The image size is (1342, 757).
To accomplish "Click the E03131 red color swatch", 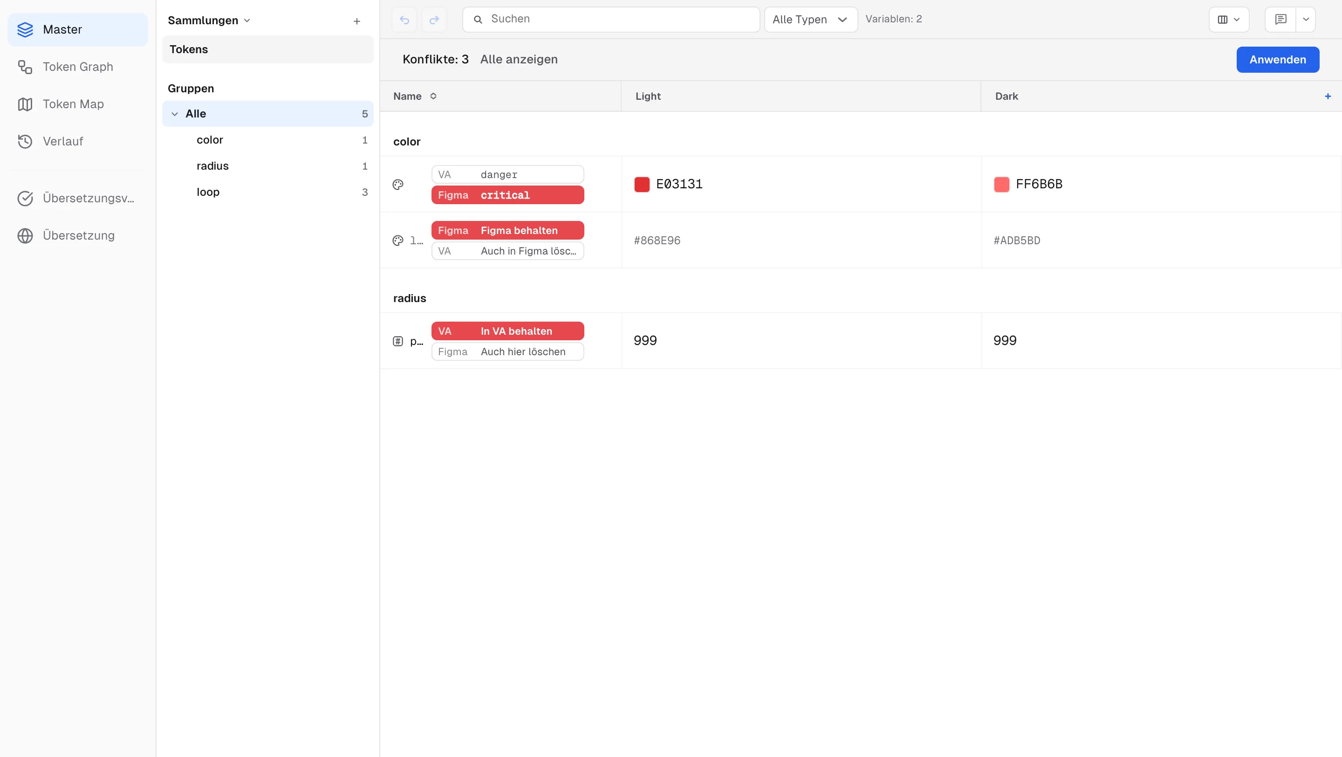I will pyautogui.click(x=642, y=185).
